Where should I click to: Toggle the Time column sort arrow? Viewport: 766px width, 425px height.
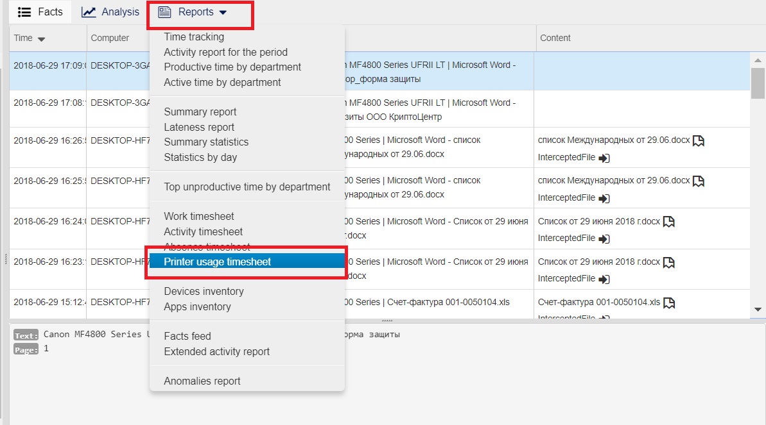tap(42, 39)
